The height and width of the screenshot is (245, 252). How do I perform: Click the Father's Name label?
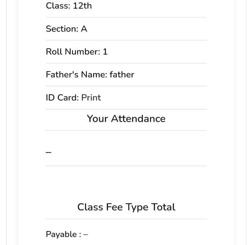point(76,75)
